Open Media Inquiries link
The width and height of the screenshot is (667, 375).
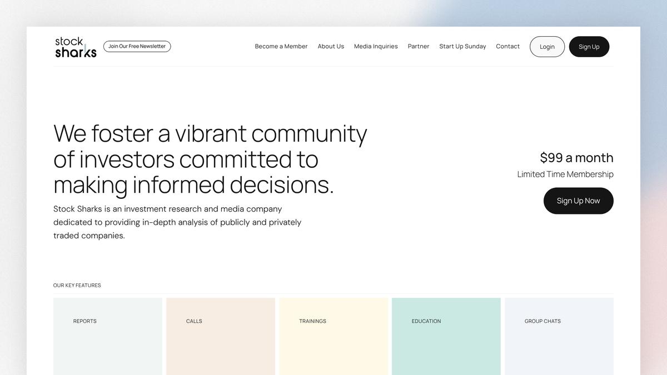tap(376, 47)
